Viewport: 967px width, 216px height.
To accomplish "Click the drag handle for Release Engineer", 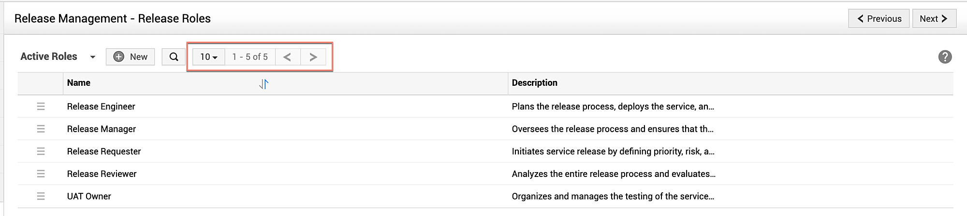I will click(41, 107).
